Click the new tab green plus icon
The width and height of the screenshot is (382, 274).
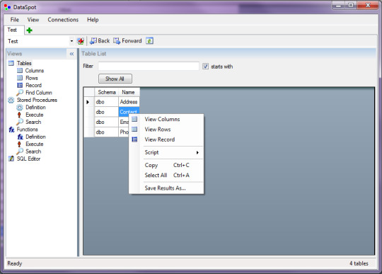29,30
